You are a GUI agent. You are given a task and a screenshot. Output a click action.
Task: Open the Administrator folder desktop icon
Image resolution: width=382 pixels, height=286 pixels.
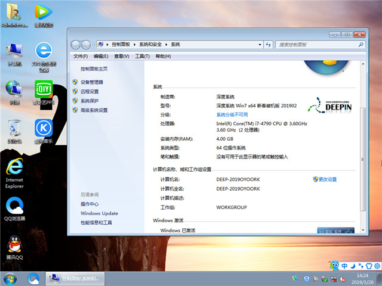click(x=14, y=15)
